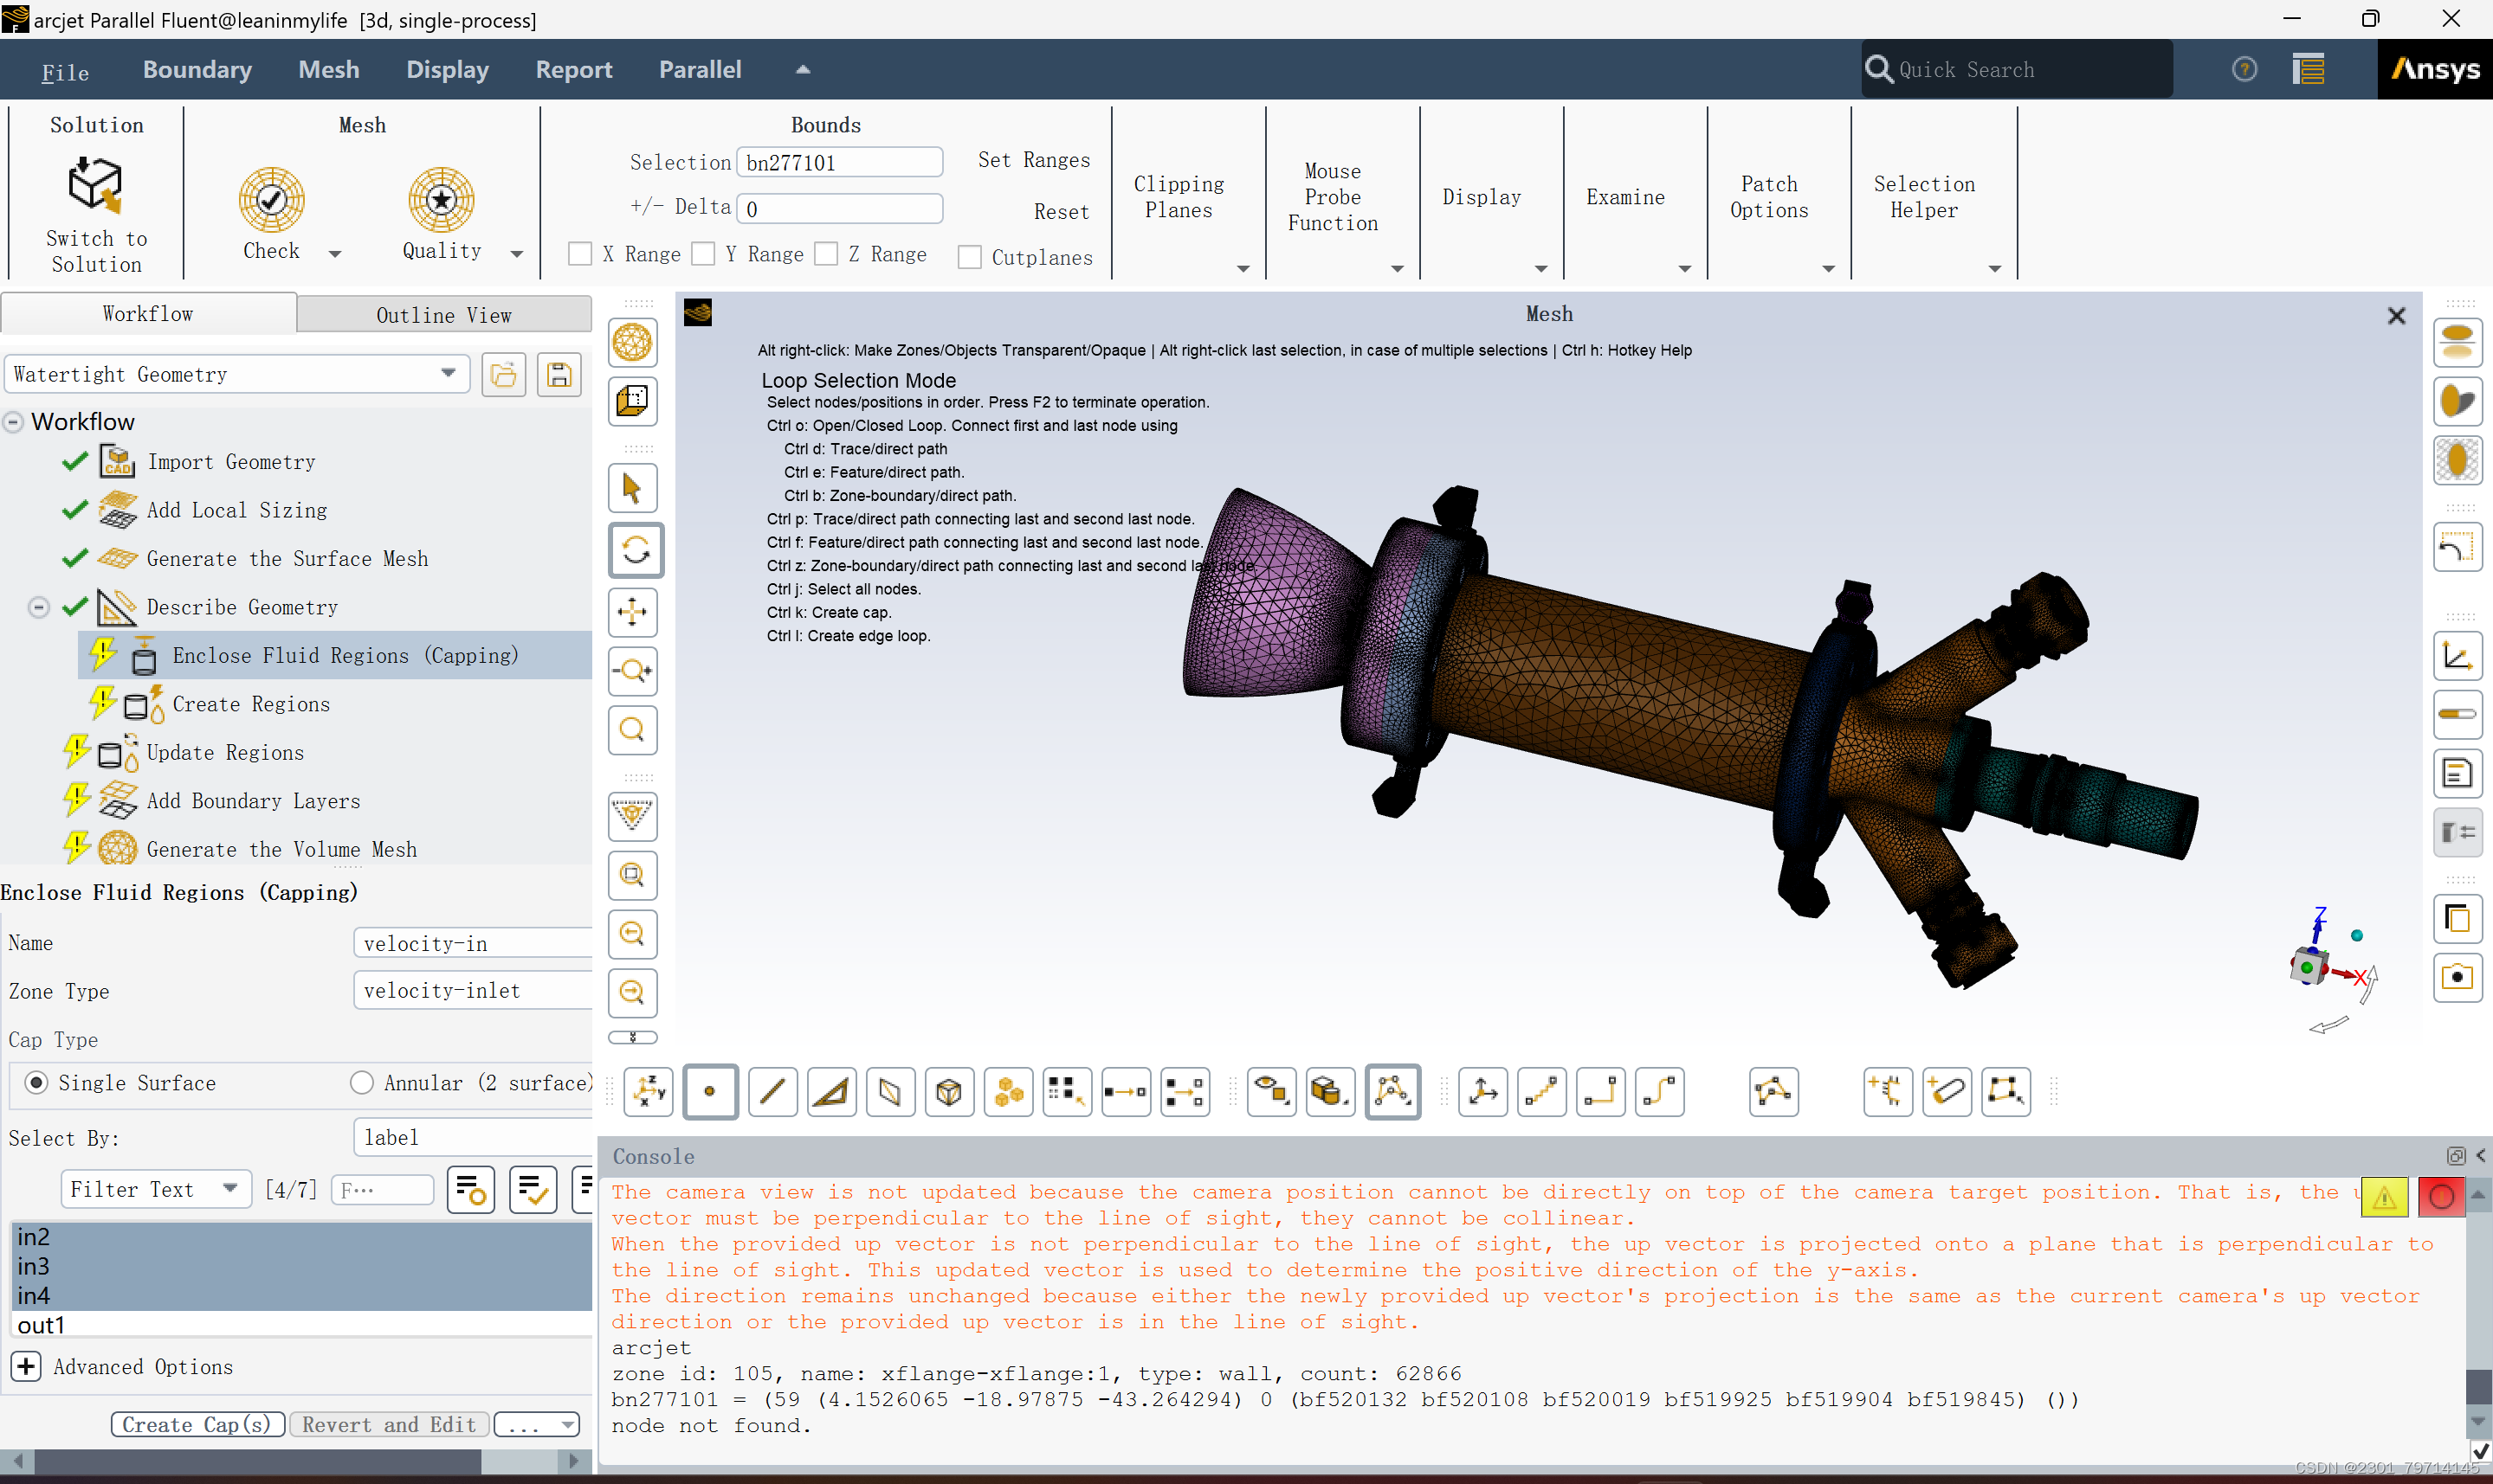Click the open workflow folder icon
This screenshot has width=2493, height=1484.
pyautogui.click(x=503, y=375)
